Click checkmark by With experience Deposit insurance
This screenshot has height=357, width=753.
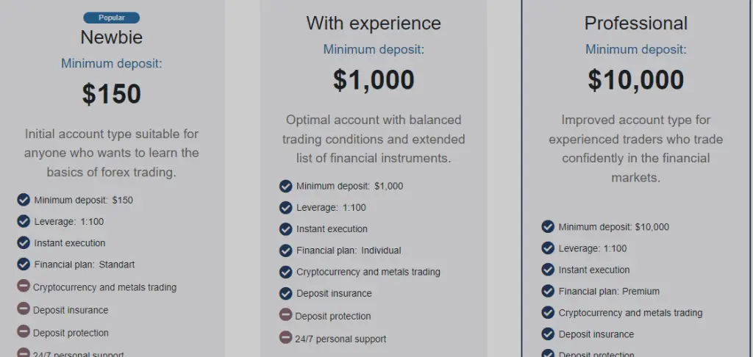pos(286,293)
